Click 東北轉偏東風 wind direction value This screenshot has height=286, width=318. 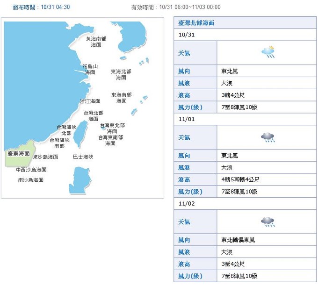238,240
